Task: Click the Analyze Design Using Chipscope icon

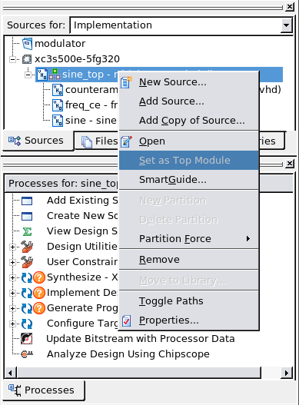Action: click(x=27, y=354)
